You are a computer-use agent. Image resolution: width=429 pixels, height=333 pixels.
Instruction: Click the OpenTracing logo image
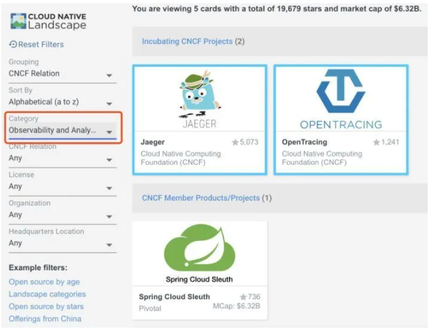point(341,99)
